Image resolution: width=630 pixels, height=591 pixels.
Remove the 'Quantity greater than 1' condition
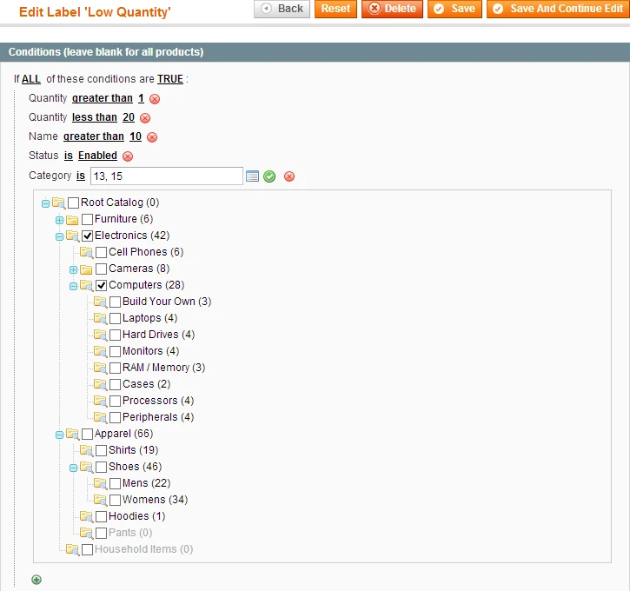[x=155, y=99]
